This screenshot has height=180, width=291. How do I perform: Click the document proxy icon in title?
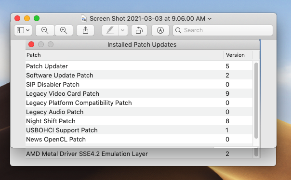pyautogui.click(x=84, y=19)
